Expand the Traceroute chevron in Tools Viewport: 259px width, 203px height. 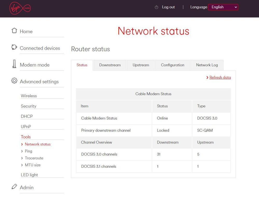pyautogui.click(x=22, y=158)
